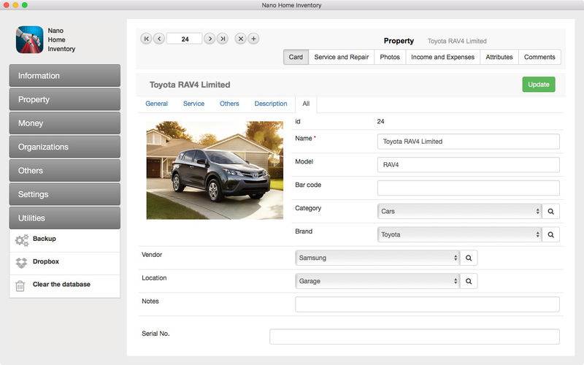Open the Brand dropdown showing Toyota
This screenshot has width=584, height=365.
(460, 234)
